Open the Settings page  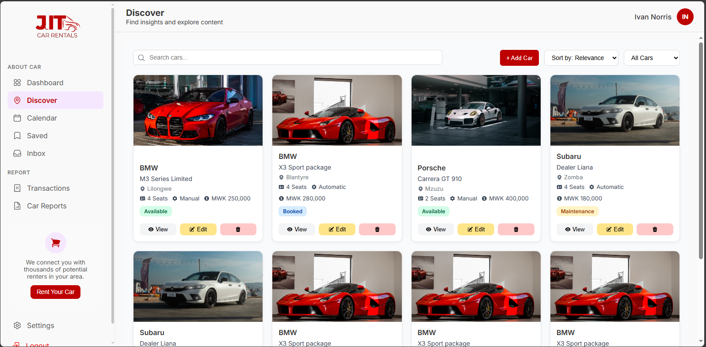tap(55, 325)
